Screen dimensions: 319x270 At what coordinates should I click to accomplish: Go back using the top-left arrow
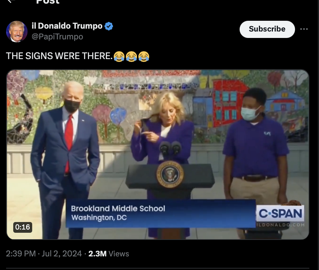pos(11,1)
